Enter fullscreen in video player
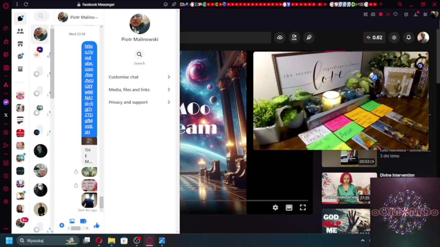This screenshot has width=440, height=247. click(303, 208)
